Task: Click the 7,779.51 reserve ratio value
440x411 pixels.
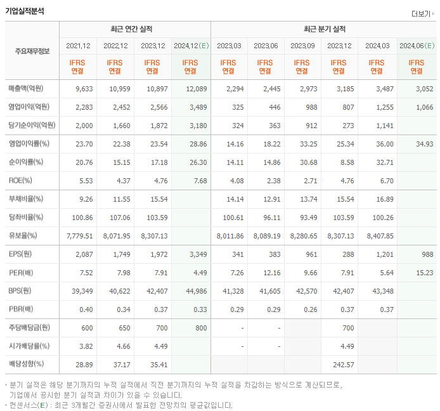Action: point(80,236)
